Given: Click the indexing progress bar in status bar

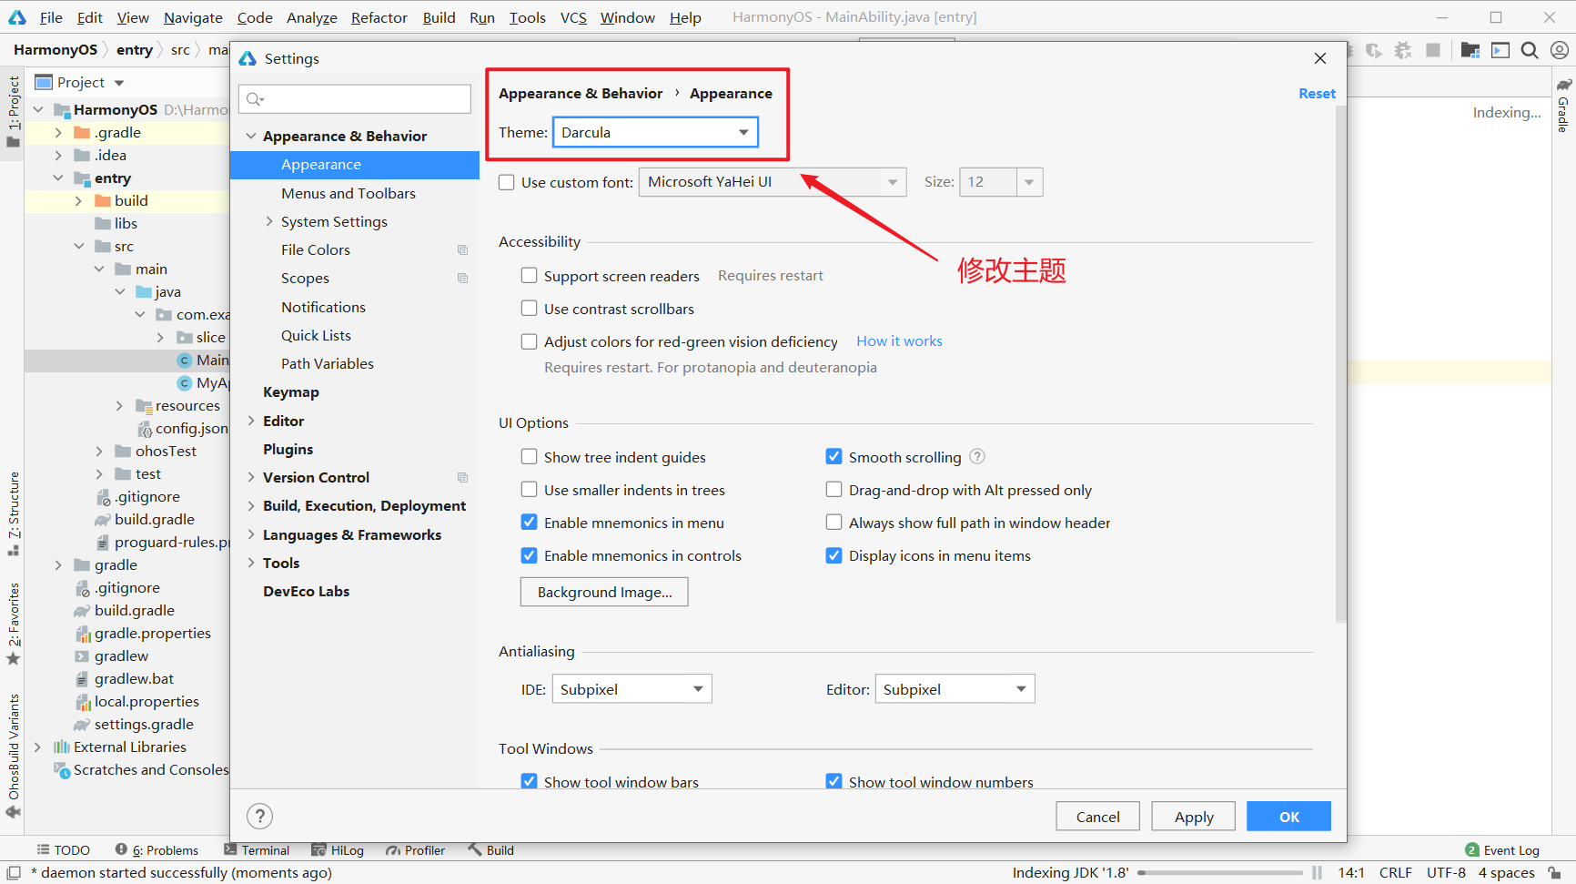Looking at the screenshot, I should pos(1220,872).
